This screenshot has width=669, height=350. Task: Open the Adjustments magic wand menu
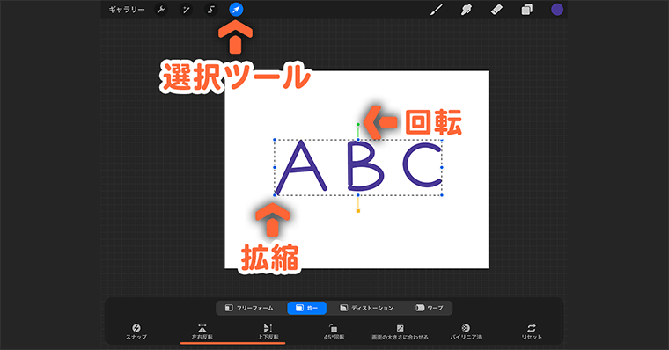[x=186, y=10]
